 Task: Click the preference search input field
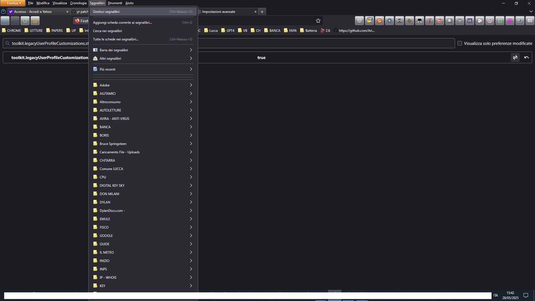(229, 43)
